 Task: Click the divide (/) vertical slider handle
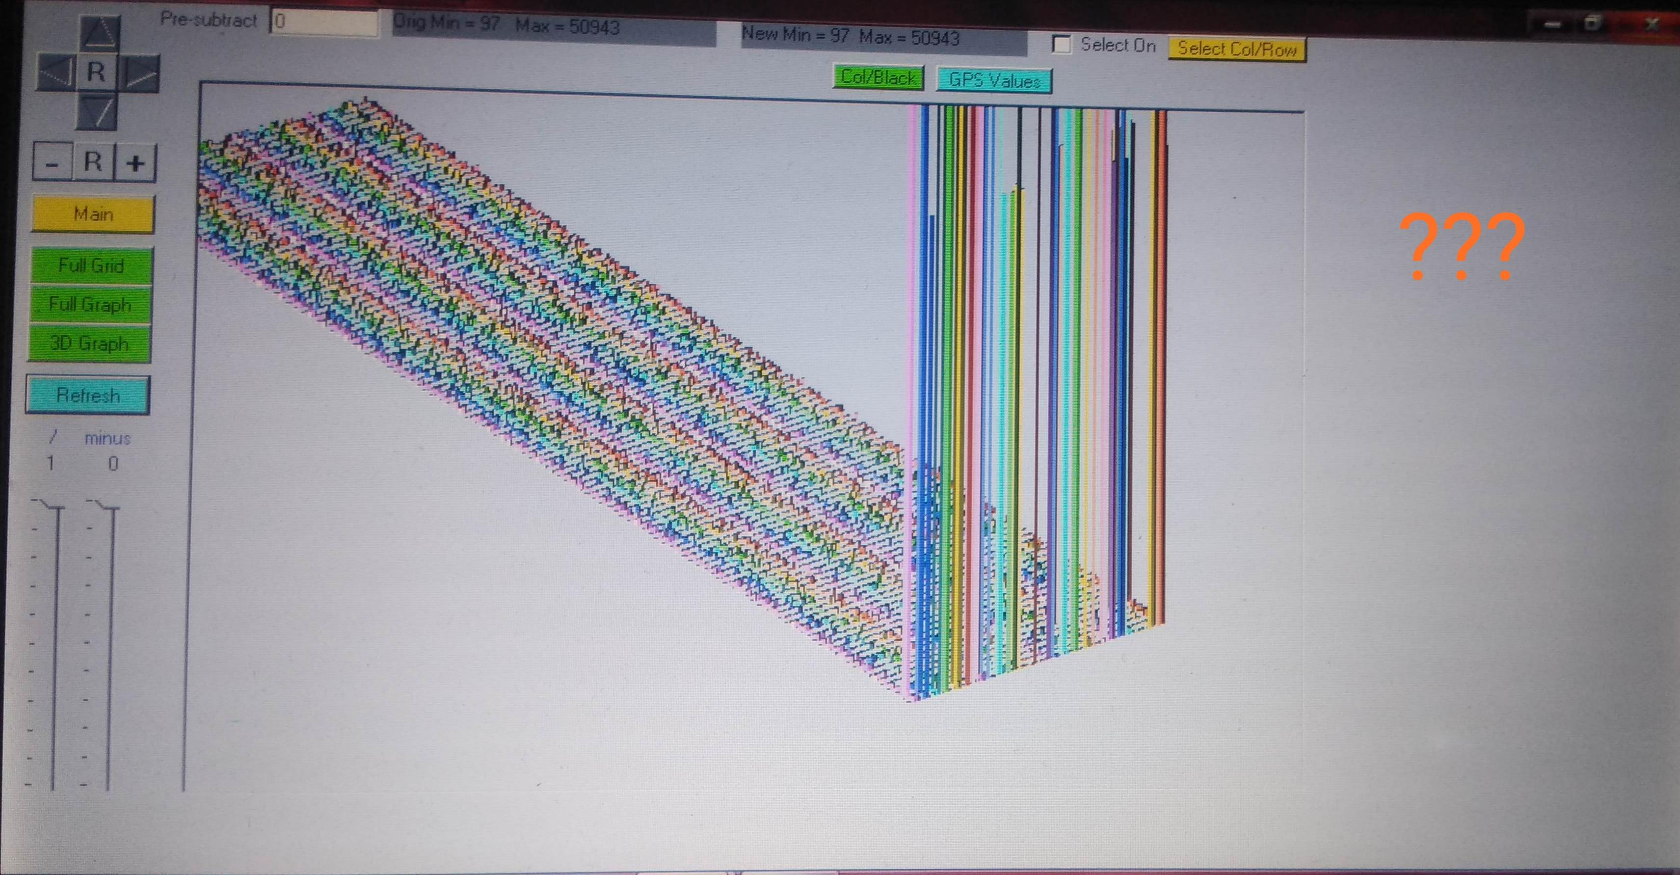tap(51, 505)
